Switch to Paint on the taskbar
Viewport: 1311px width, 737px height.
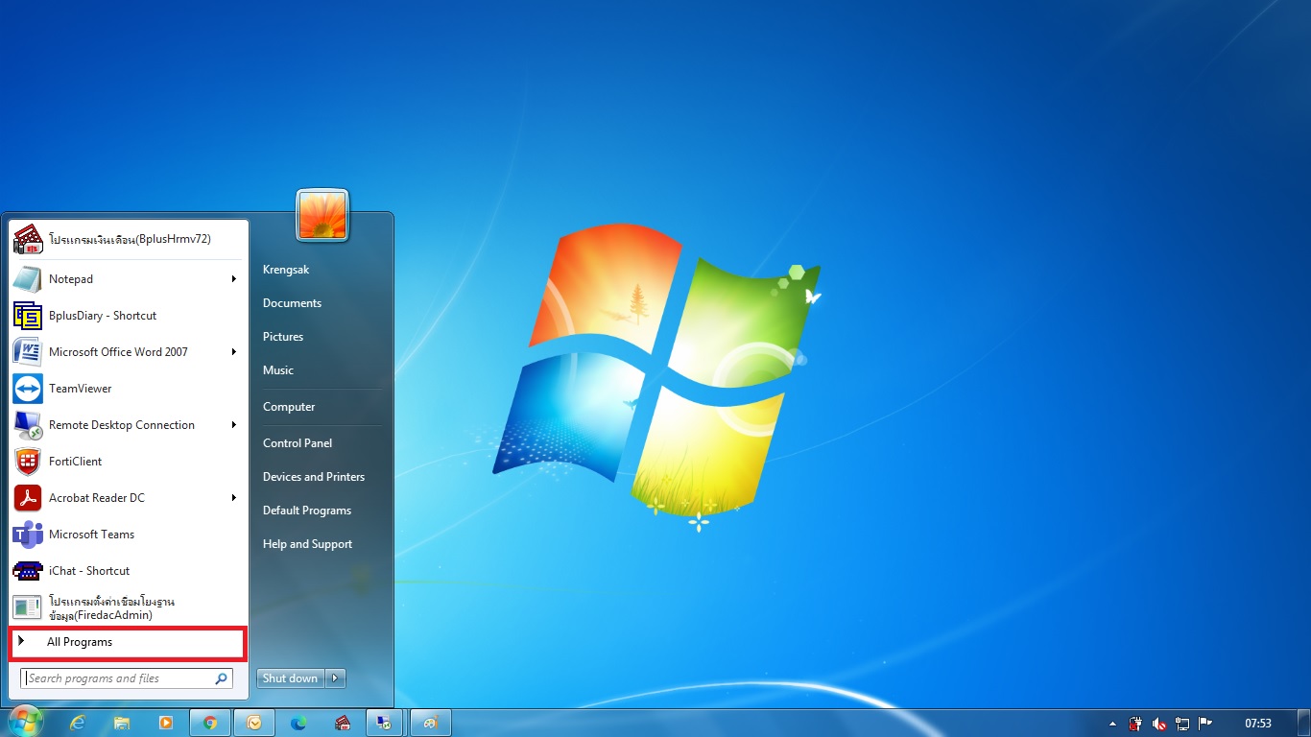click(430, 723)
